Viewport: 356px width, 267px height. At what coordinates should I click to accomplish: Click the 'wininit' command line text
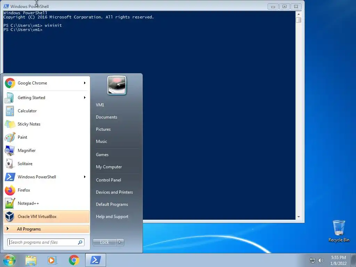(x=53, y=25)
